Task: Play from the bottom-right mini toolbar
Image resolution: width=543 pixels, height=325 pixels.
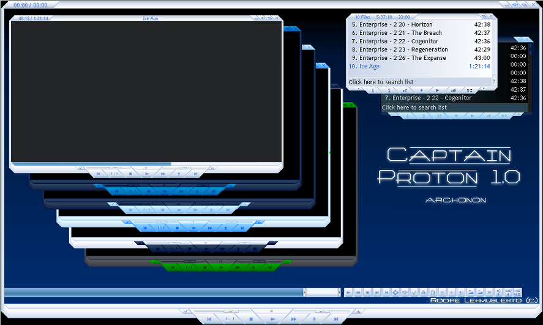Action: (x=348, y=293)
